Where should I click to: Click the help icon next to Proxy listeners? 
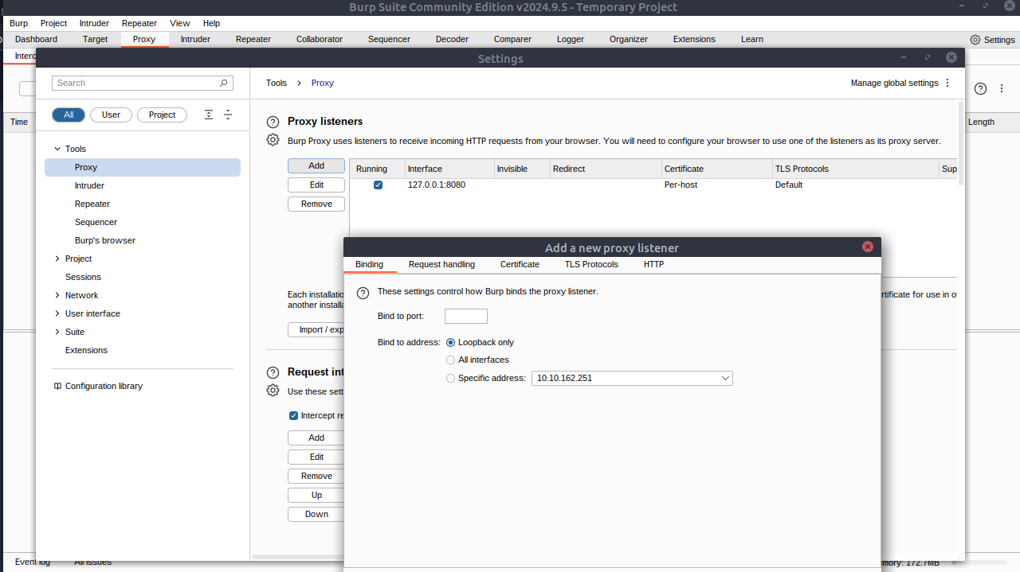(273, 122)
